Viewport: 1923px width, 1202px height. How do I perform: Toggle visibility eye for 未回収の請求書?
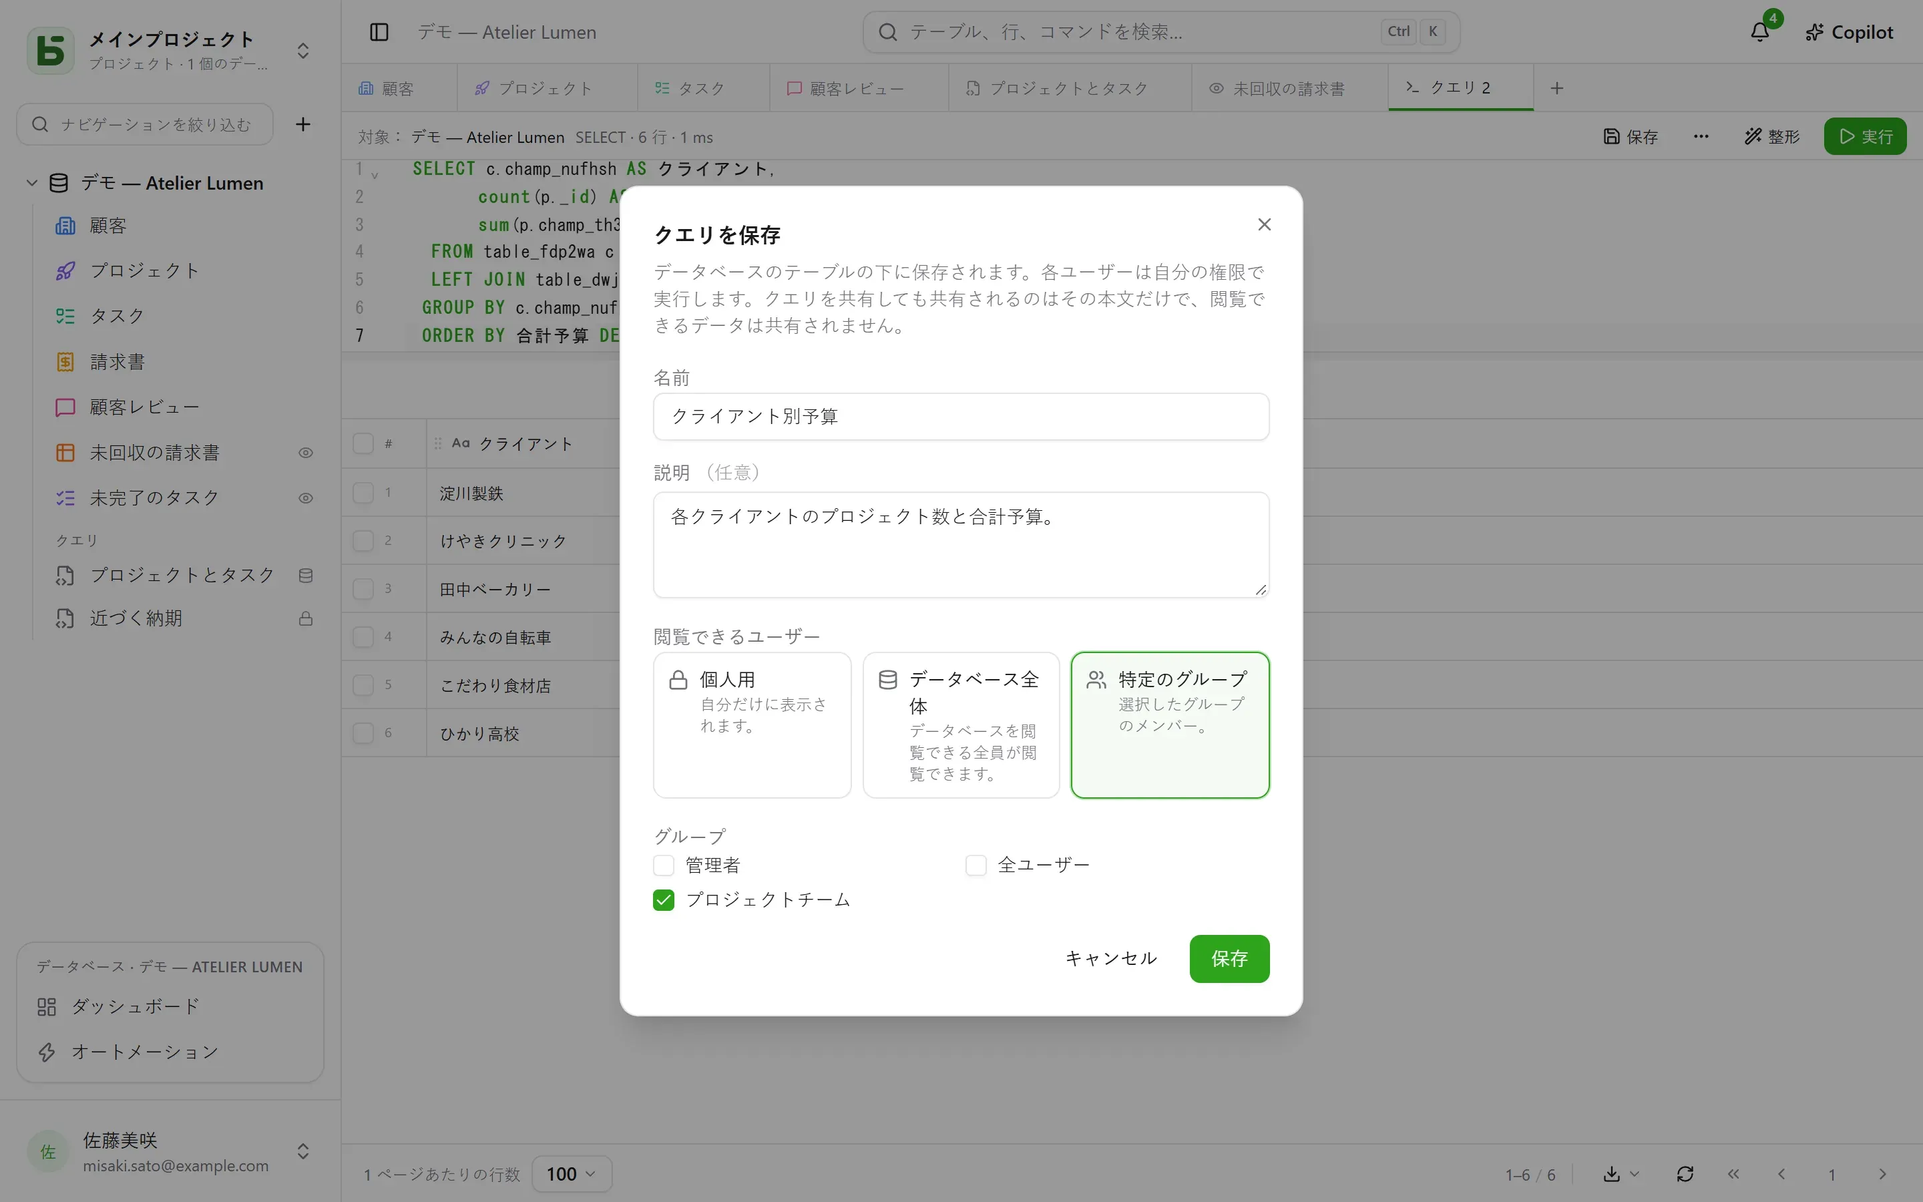coord(305,453)
